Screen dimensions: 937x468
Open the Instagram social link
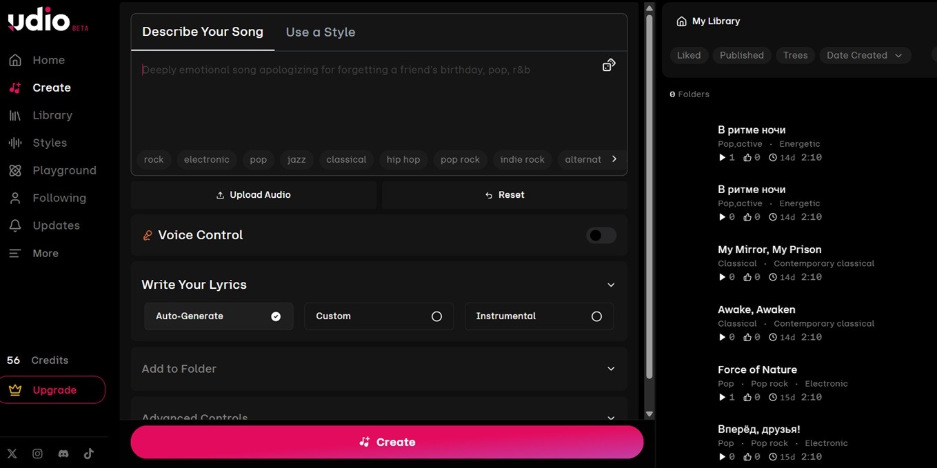(x=38, y=454)
